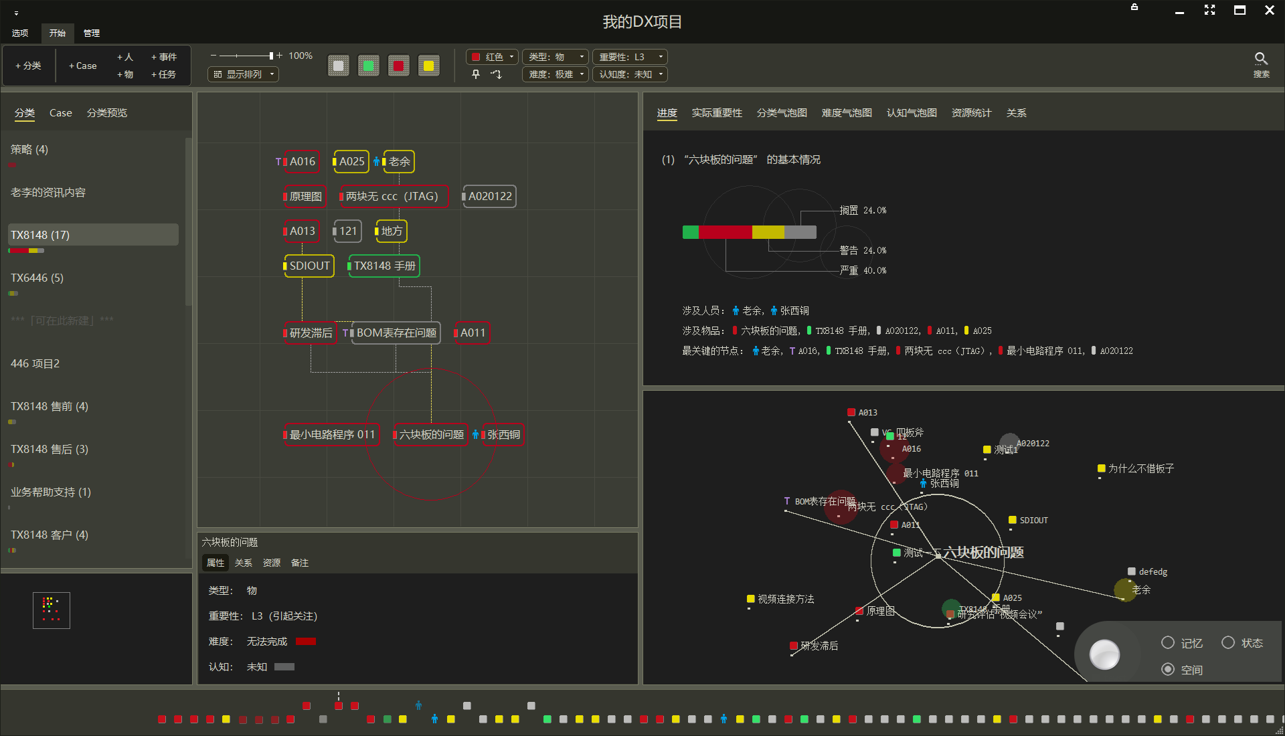Click the + 分类 button
This screenshot has height=736, width=1285.
[28, 66]
